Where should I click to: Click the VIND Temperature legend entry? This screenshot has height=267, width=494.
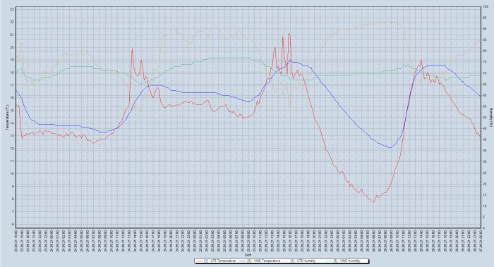click(259, 261)
